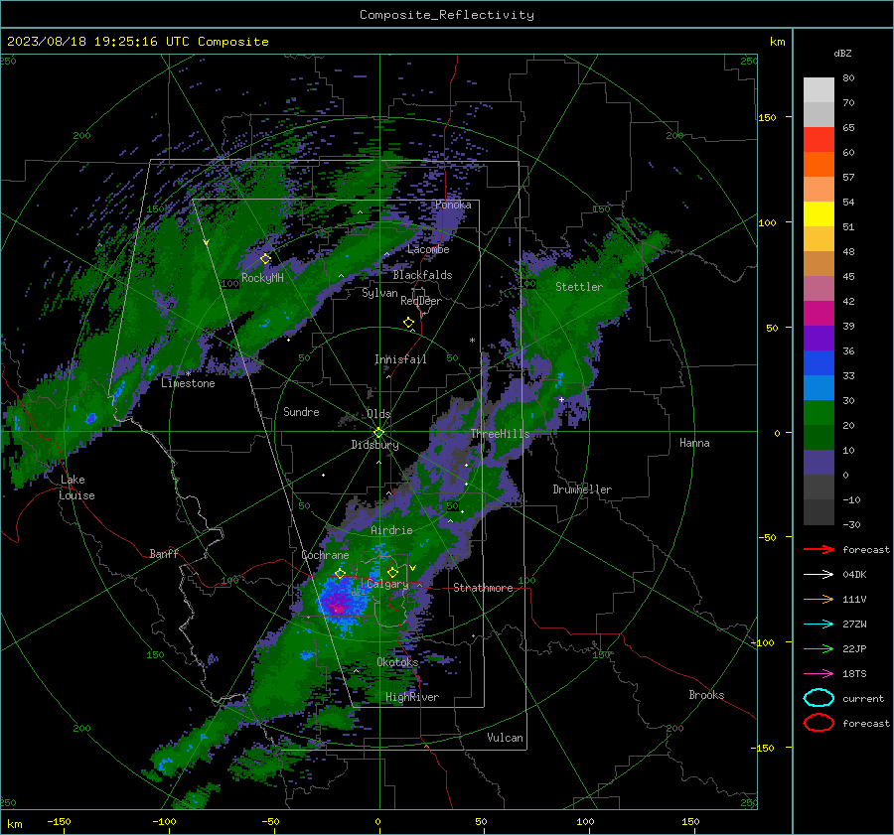Click the Drumheller city label

(x=582, y=489)
